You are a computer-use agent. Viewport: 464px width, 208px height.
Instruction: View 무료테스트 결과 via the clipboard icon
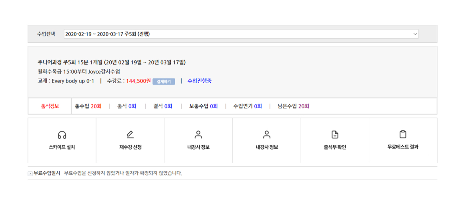point(403,135)
